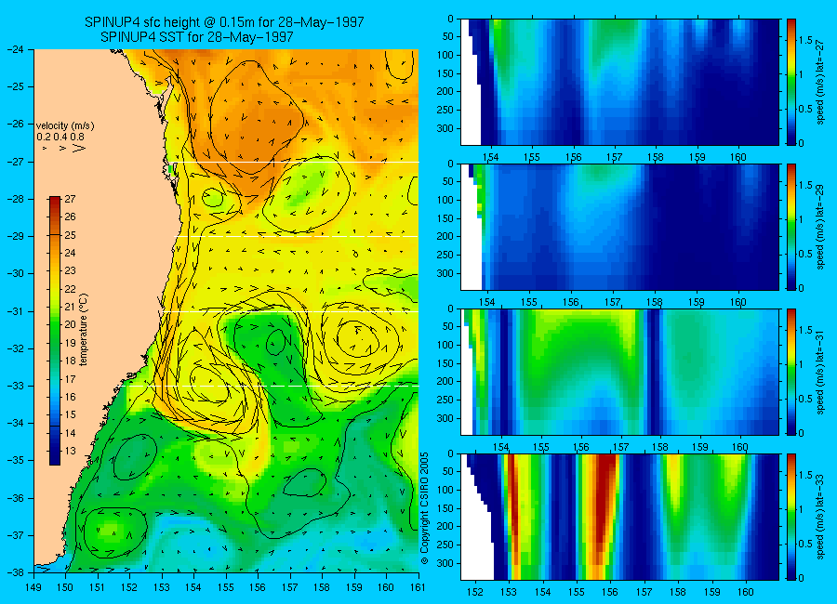Viewport: 837px width, 604px height.
Task: Click depth label 200 on lat=-31 section
Action: (x=445, y=382)
